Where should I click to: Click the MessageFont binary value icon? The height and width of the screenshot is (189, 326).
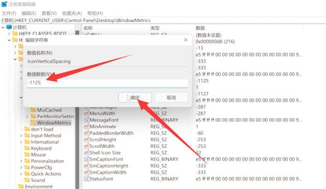tap(86, 120)
